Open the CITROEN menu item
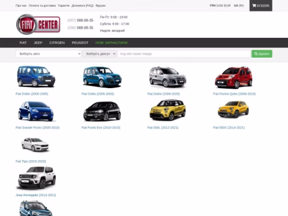The image size is (288, 216). coord(57,43)
